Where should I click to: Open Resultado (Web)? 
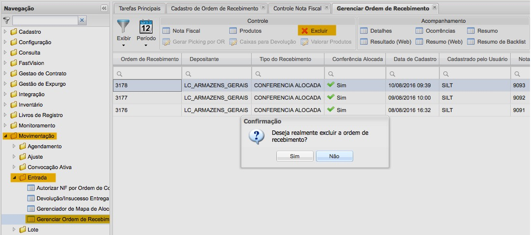[x=386, y=42]
